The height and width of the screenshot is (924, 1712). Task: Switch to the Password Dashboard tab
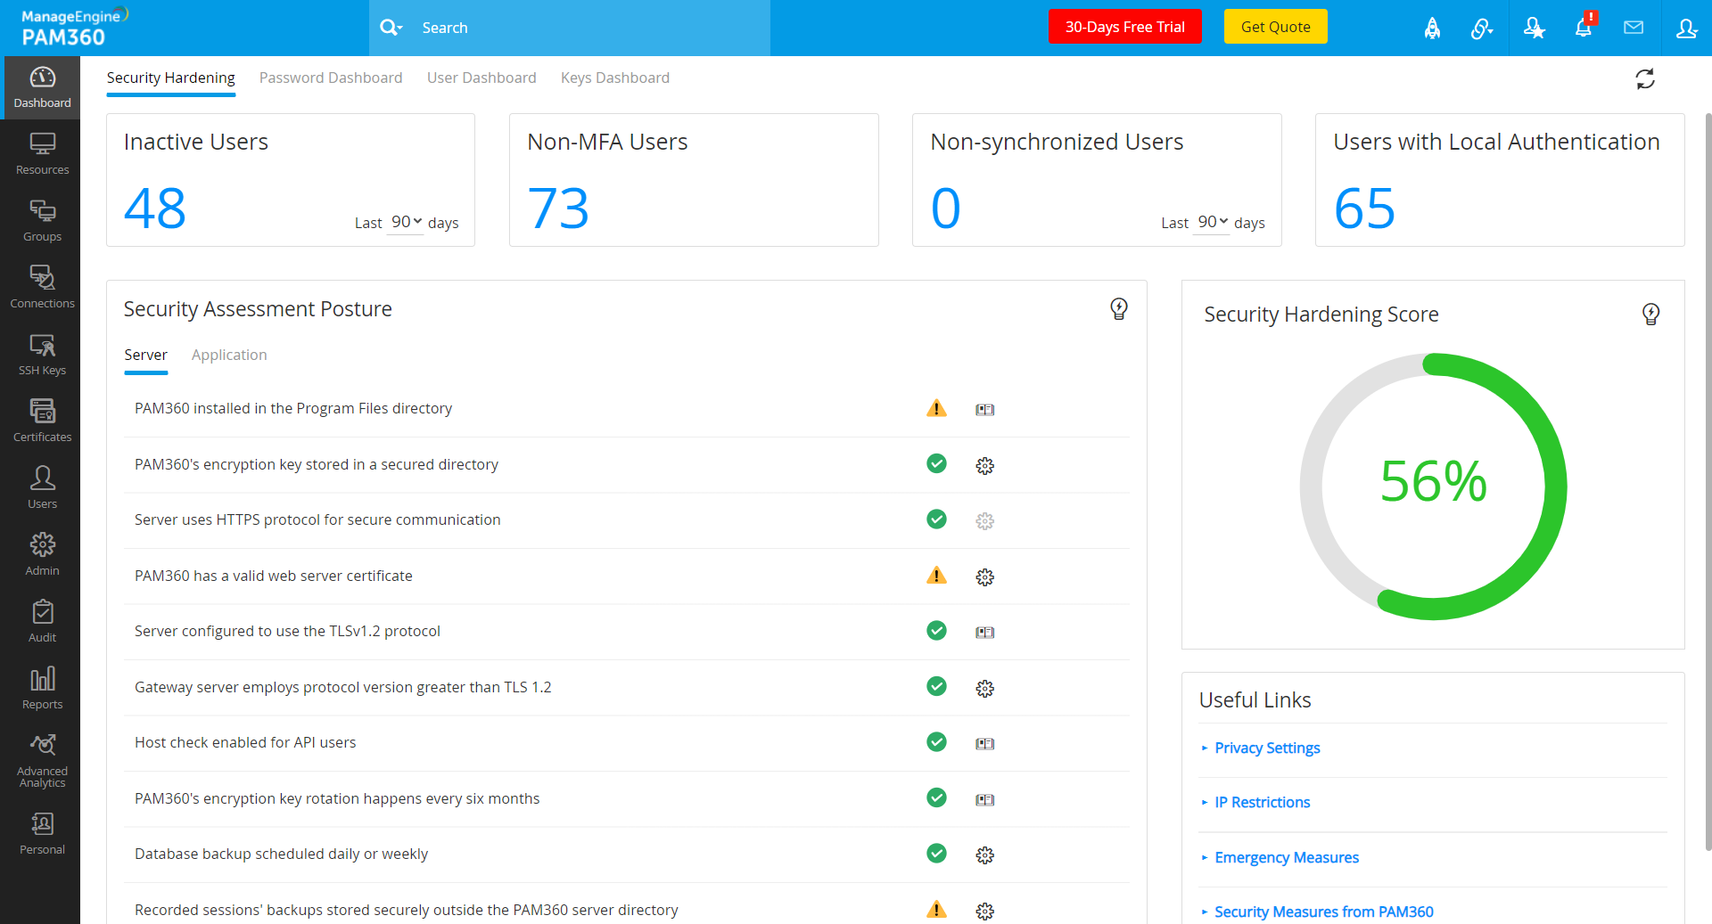331,78
